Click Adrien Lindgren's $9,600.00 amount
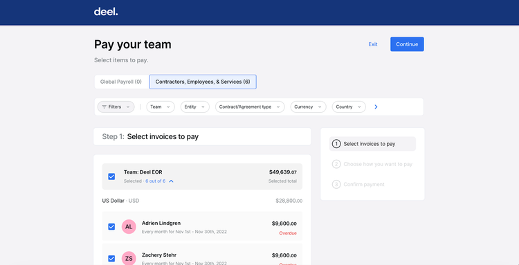Screen dimensions: 519x265 (x=284, y=223)
